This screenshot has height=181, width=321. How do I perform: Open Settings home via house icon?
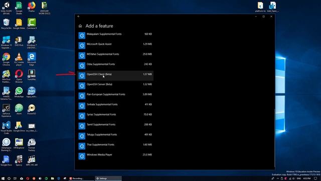(x=80, y=26)
